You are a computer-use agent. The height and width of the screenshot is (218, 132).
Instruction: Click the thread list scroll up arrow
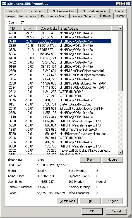[x=120, y=28]
